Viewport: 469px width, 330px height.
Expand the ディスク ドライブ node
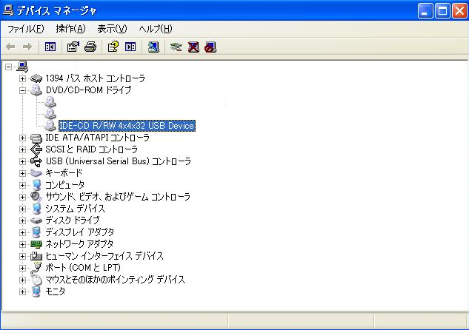pyautogui.click(x=22, y=220)
